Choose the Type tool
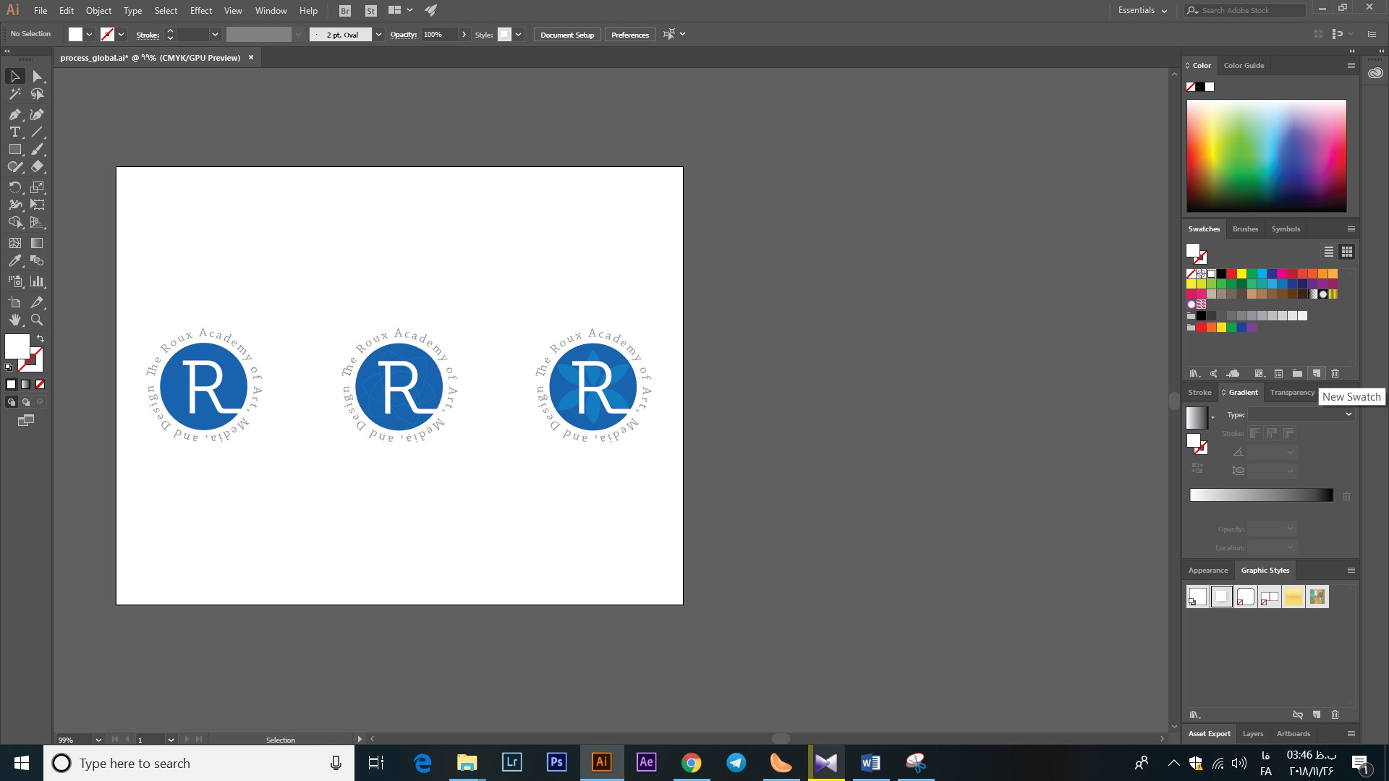The height and width of the screenshot is (781, 1389). coord(15,132)
